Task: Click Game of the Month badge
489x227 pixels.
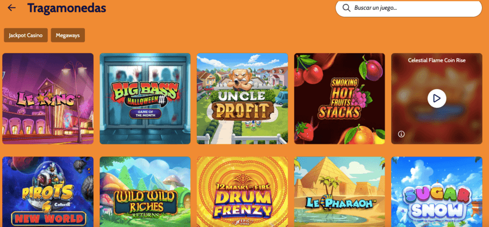Action: point(145,113)
